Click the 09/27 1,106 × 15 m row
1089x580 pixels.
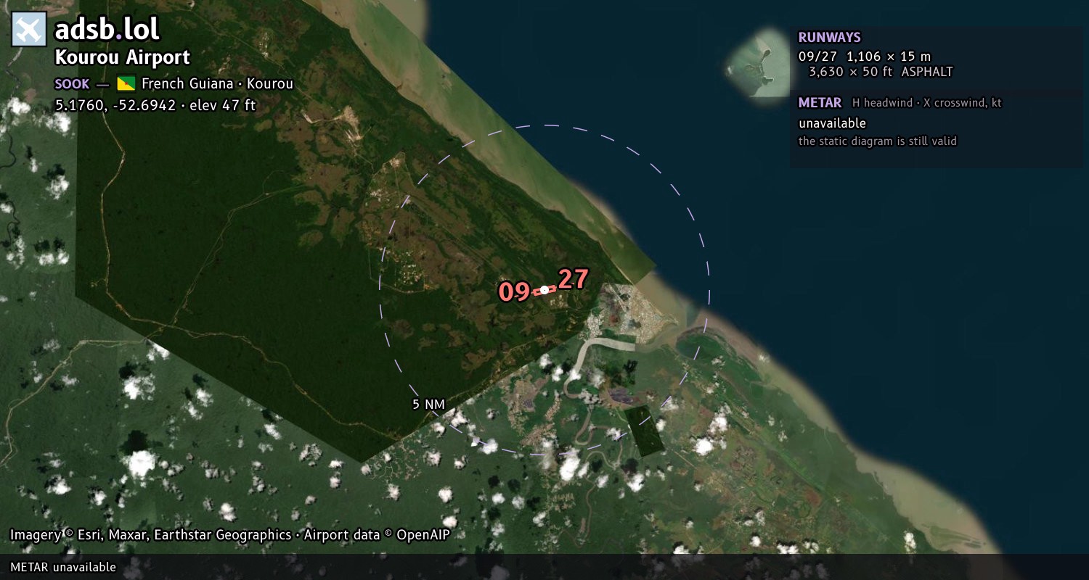(x=865, y=56)
